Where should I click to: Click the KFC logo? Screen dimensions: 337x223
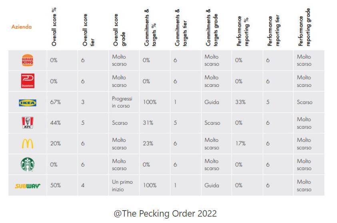pyautogui.click(x=28, y=123)
